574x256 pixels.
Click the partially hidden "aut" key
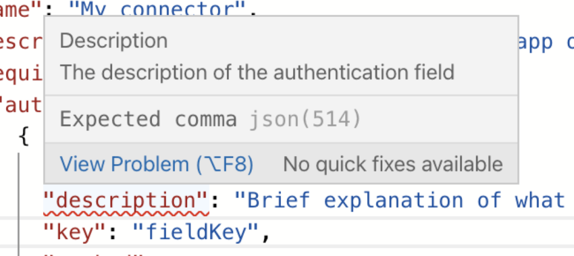(22, 105)
